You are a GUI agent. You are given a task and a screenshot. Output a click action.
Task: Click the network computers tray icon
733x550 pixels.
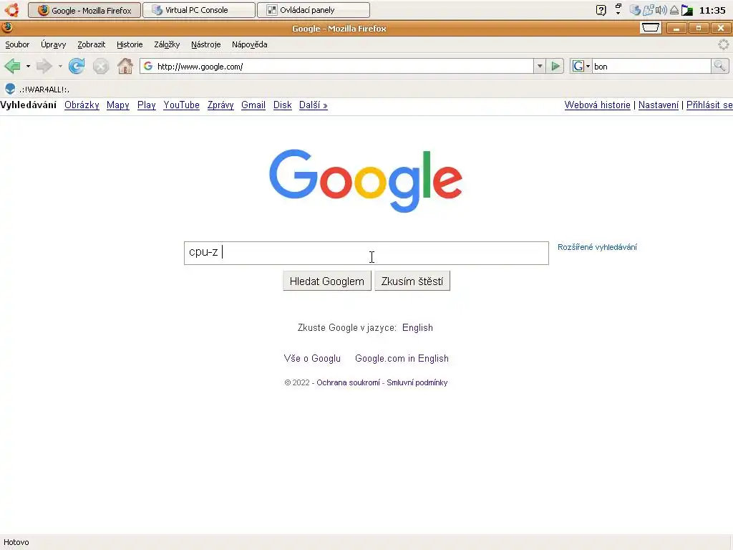click(648, 10)
